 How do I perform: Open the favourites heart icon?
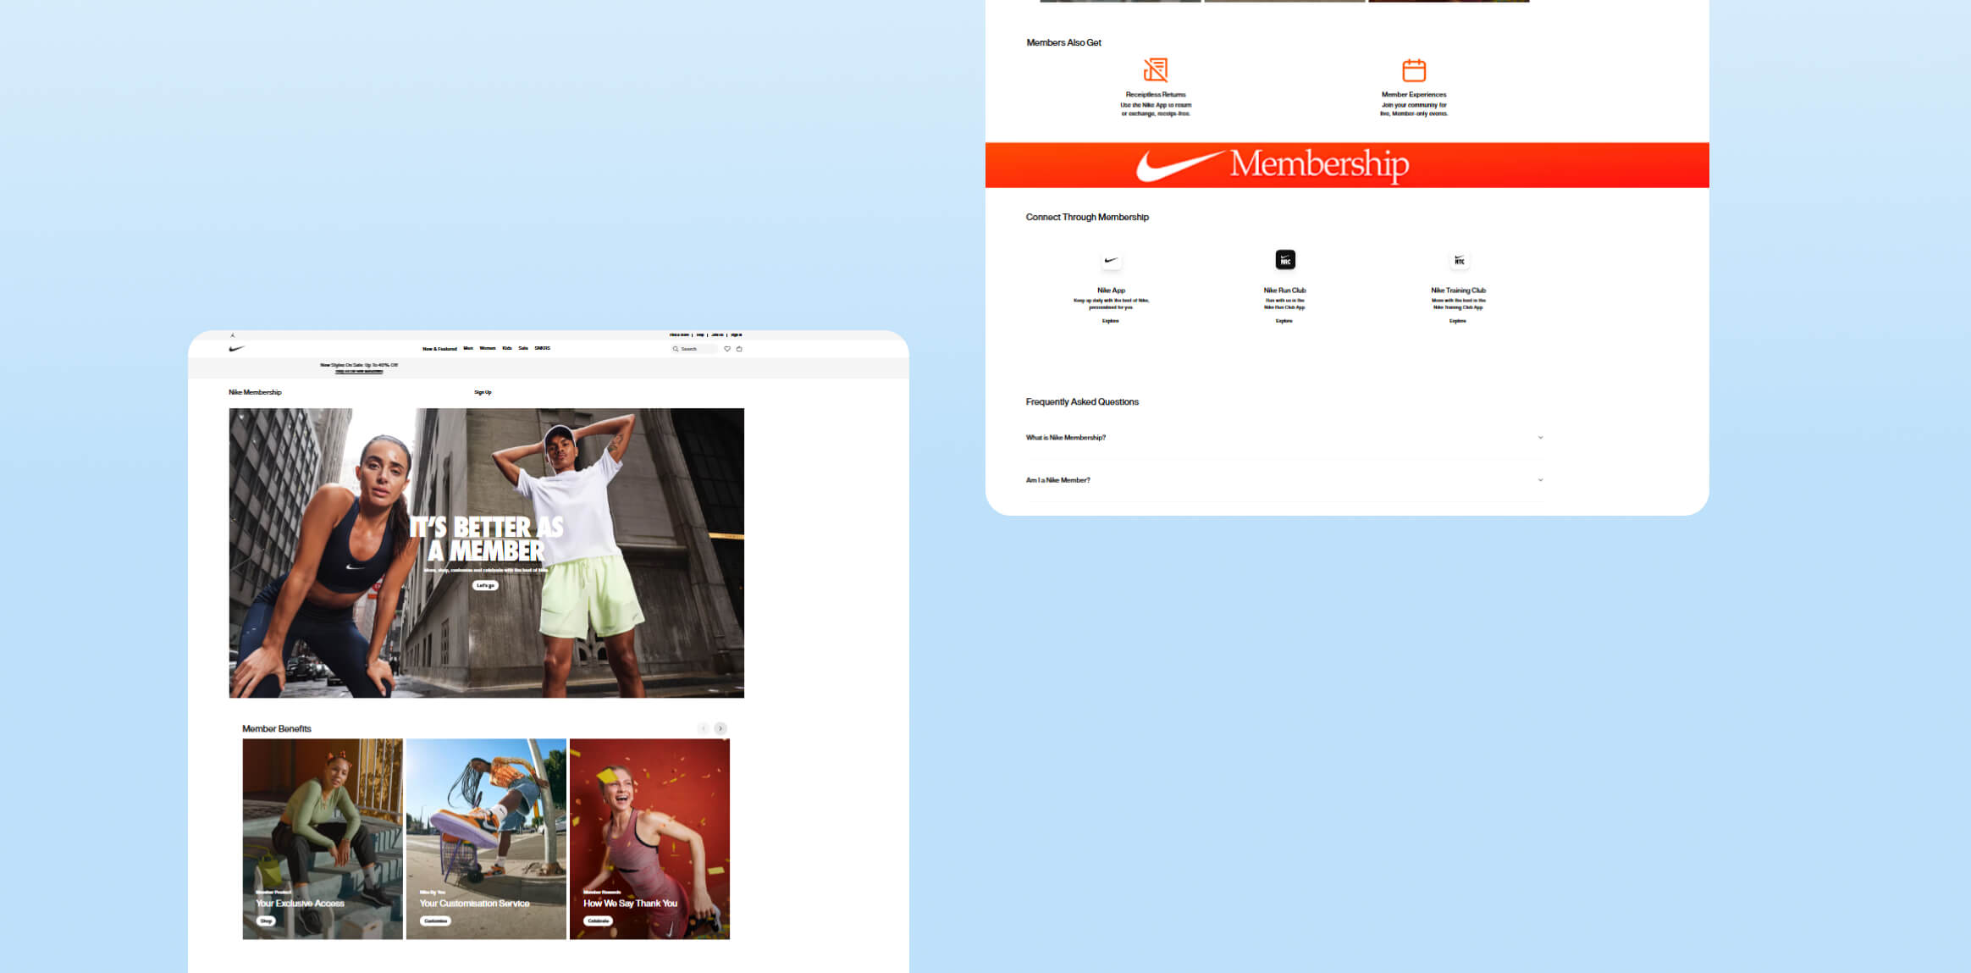pyautogui.click(x=727, y=349)
